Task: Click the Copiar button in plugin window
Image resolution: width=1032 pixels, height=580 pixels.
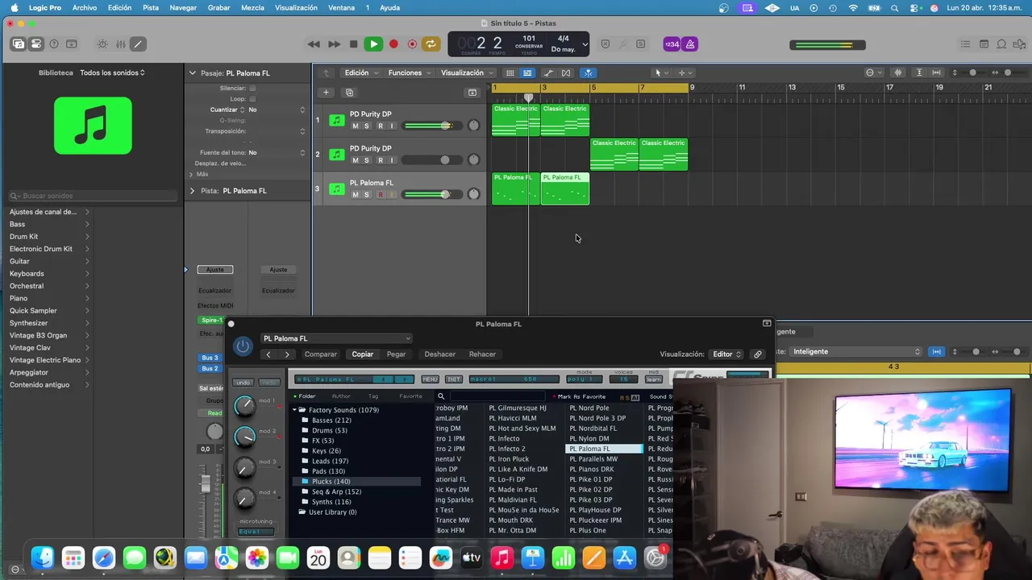Action: (x=363, y=354)
